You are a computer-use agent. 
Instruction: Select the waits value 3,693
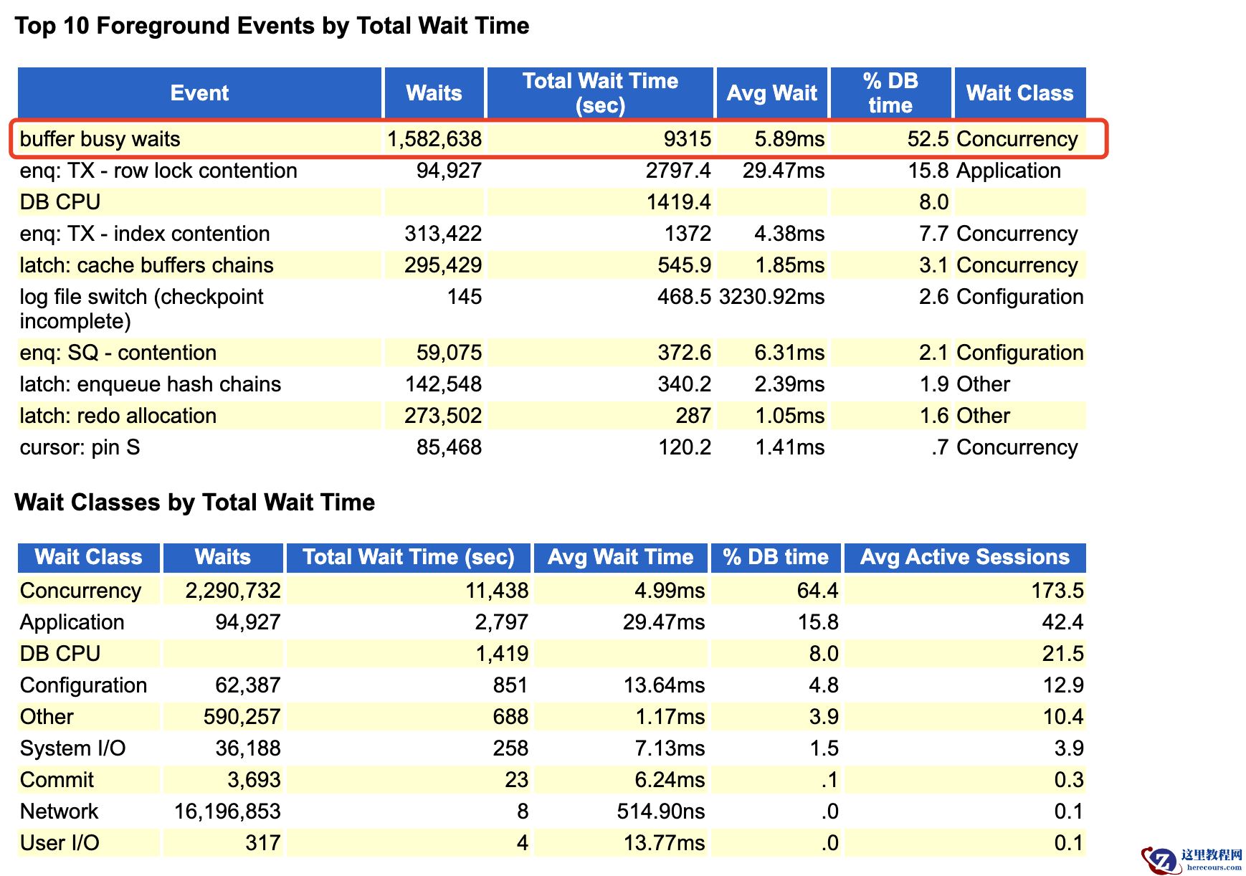tap(254, 780)
